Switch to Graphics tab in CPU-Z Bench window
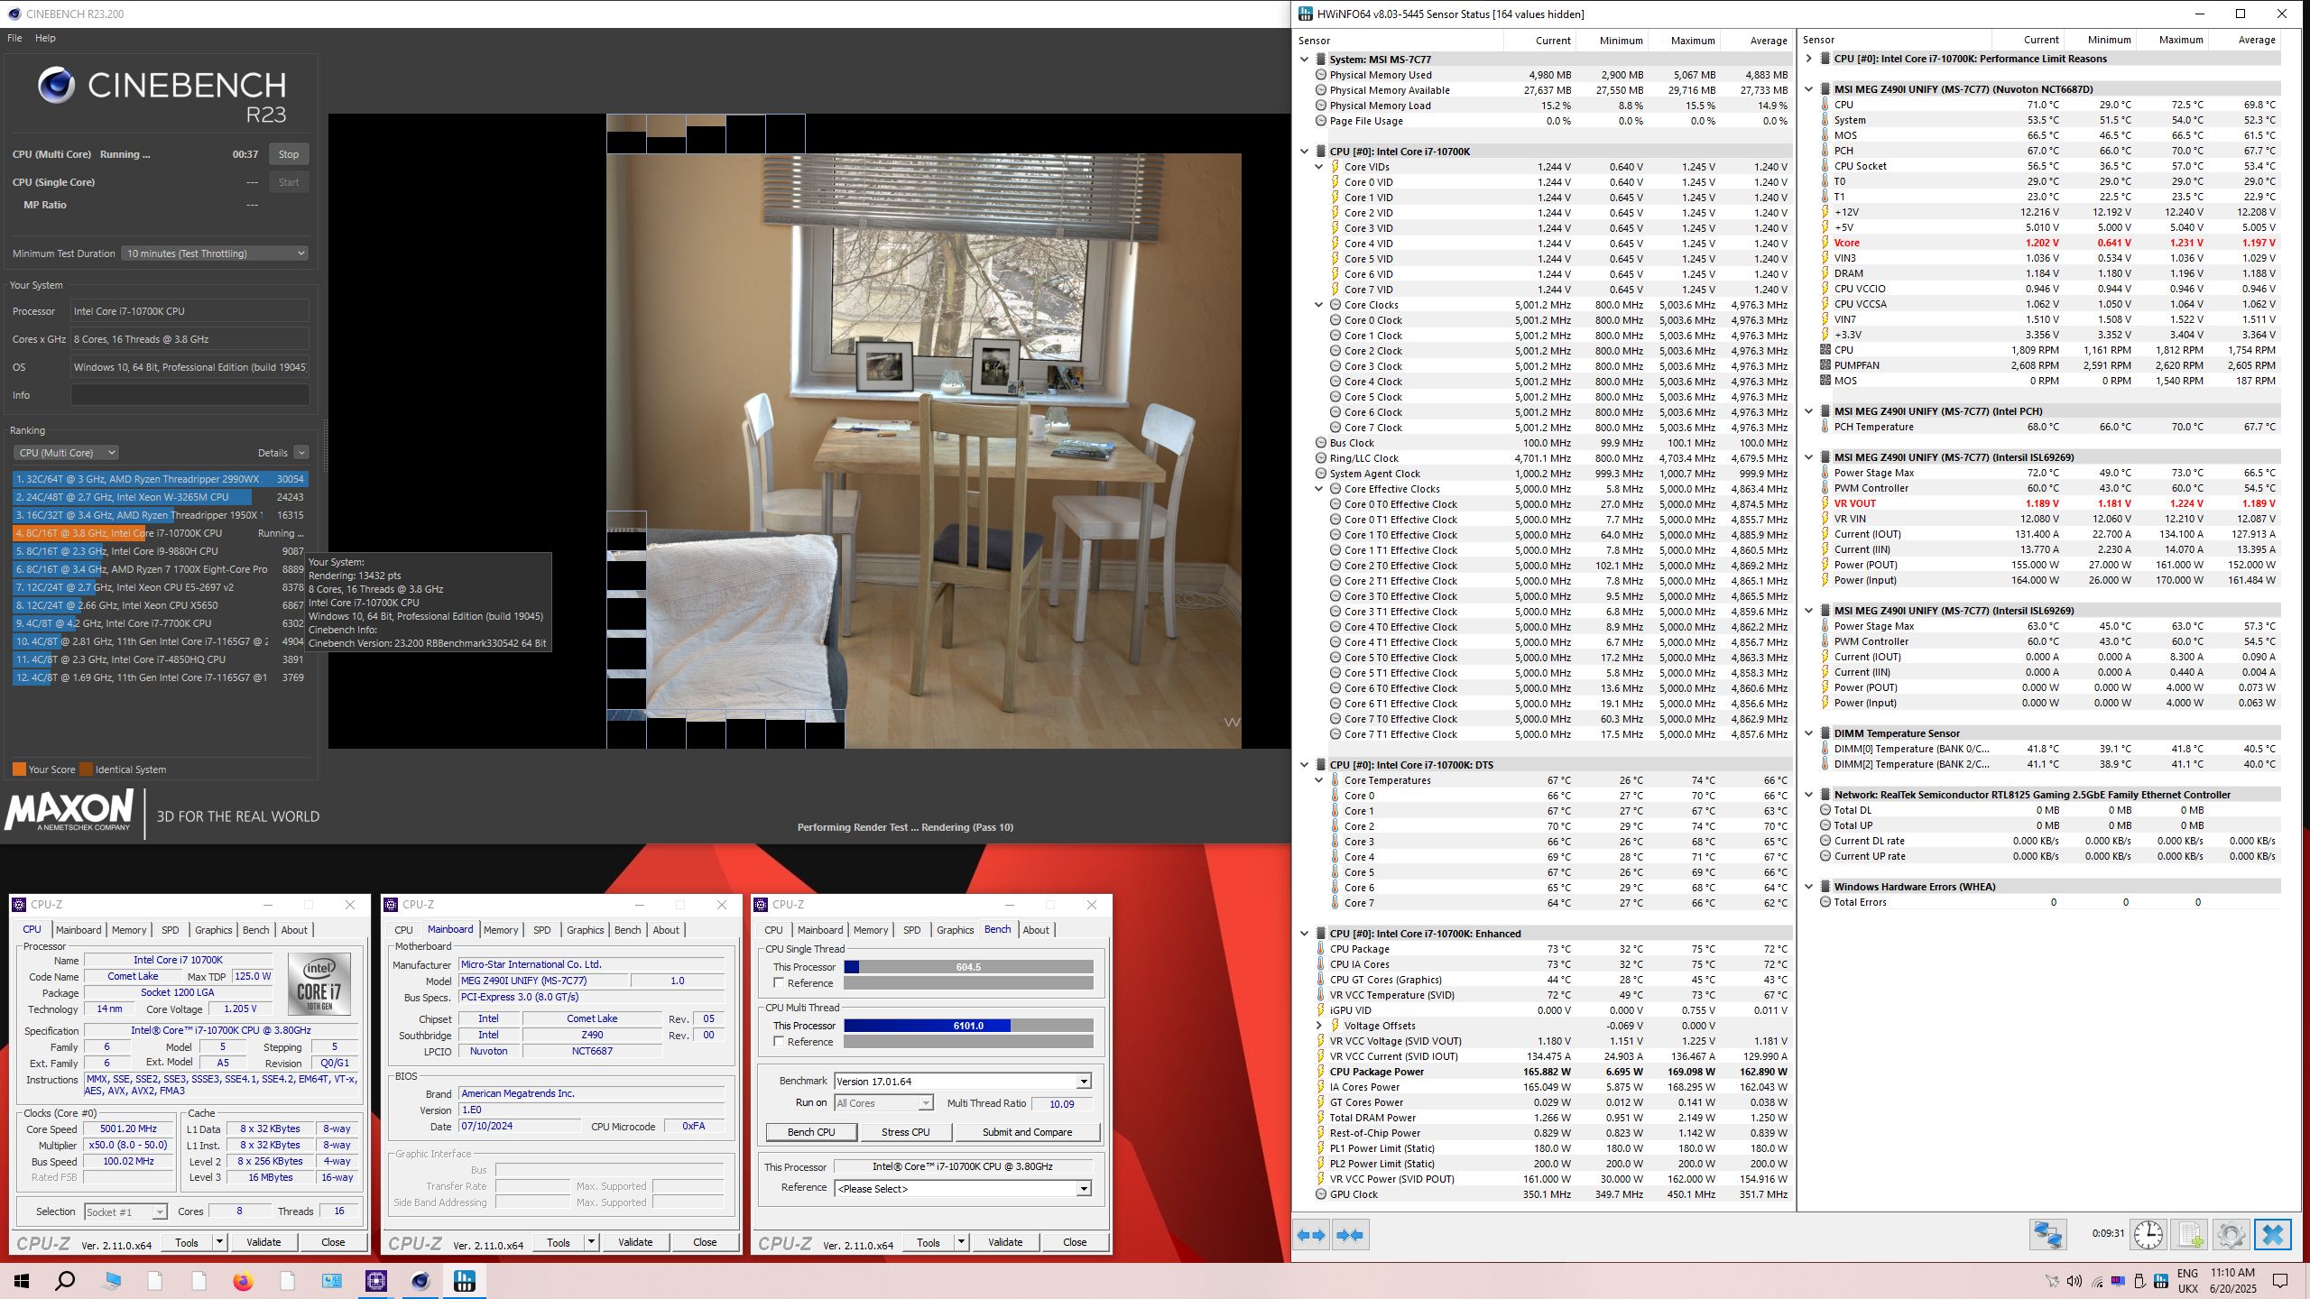The image size is (2310, 1299). [x=955, y=930]
